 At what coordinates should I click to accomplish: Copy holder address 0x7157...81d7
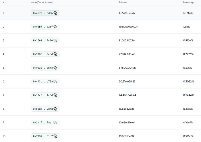(x=56, y=136)
